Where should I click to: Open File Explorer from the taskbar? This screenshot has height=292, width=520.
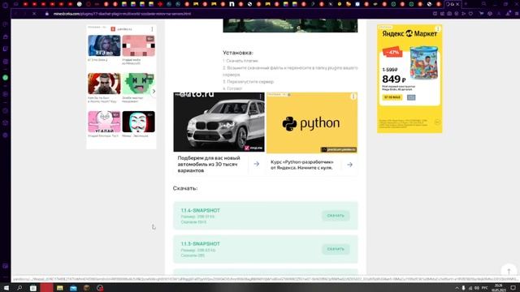pos(59,288)
